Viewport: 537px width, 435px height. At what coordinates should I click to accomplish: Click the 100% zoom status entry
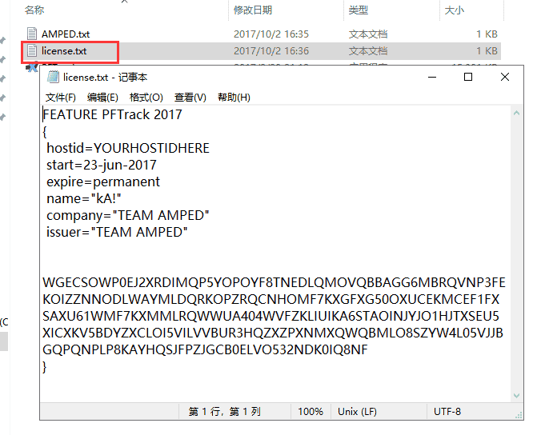tap(311, 411)
